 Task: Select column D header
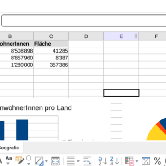pos(86,36)
